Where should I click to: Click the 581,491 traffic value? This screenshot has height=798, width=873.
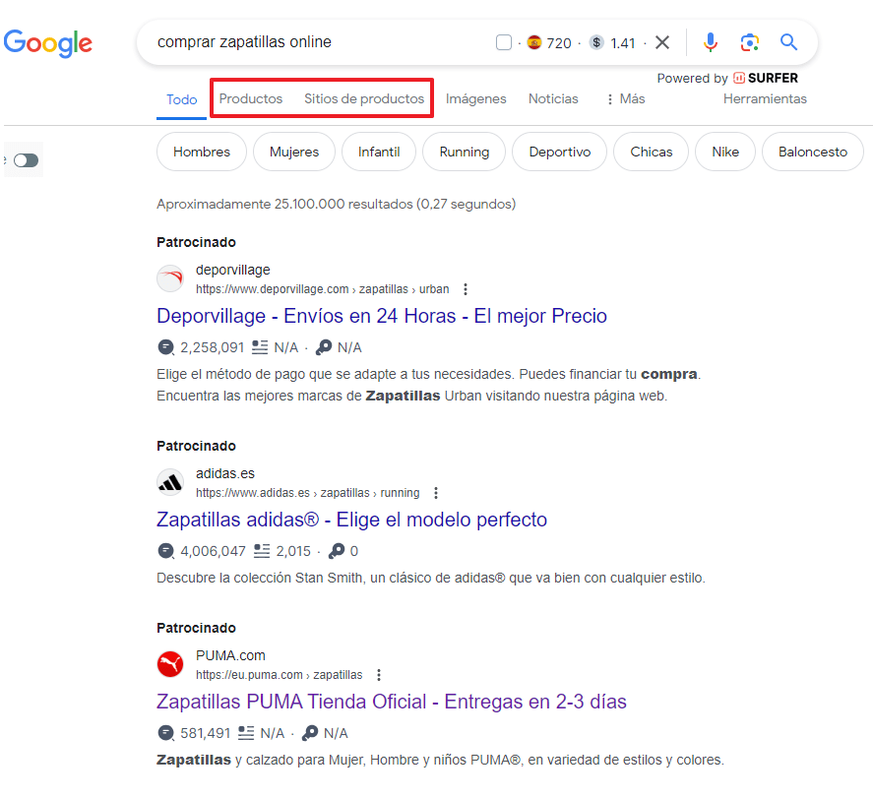click(206, 733)
